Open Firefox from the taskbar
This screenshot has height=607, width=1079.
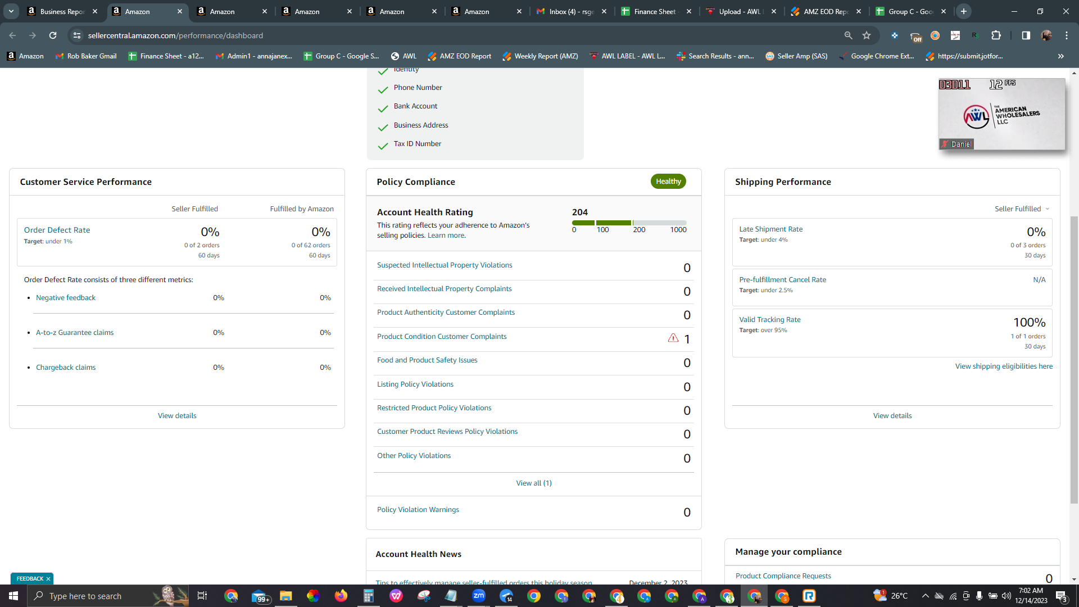tap(341, 596)
